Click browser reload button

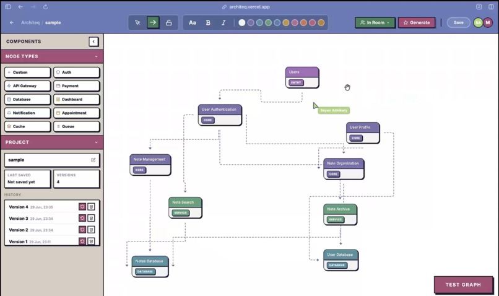coord(45,7)
